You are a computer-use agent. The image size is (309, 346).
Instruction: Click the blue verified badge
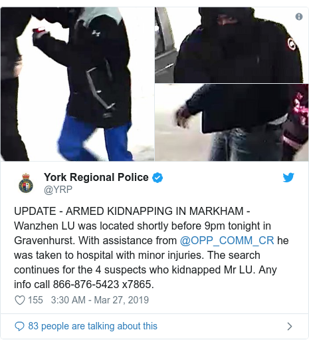[157, 178]
